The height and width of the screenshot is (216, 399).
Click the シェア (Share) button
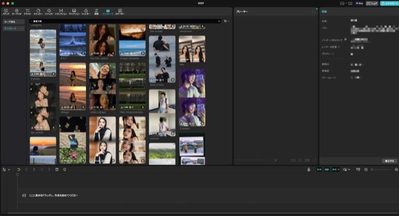(x=372, y=3)
